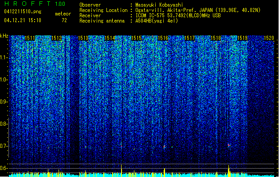
Task: Click the kHz axis unit label
Action: click(x=4, y=36)
